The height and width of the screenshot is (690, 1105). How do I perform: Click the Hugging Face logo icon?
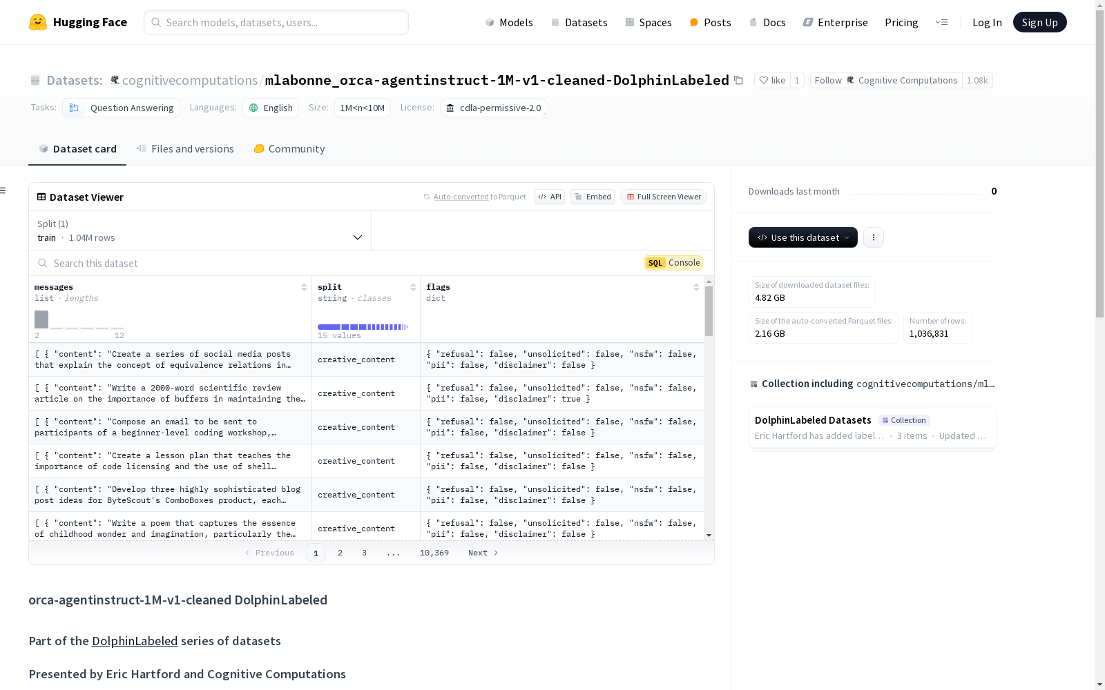38,22
